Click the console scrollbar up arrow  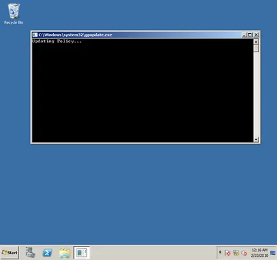pos(256,41)
